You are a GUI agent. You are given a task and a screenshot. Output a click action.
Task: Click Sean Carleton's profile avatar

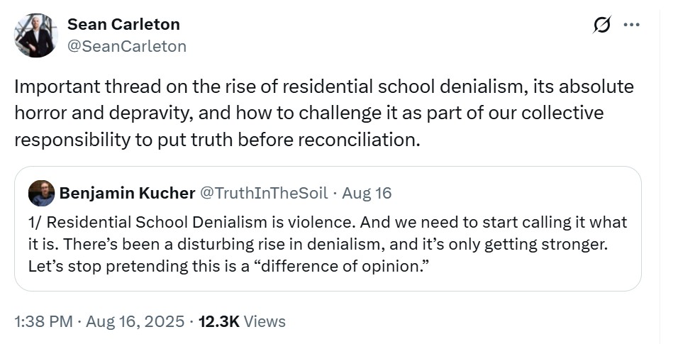[35, 35]
